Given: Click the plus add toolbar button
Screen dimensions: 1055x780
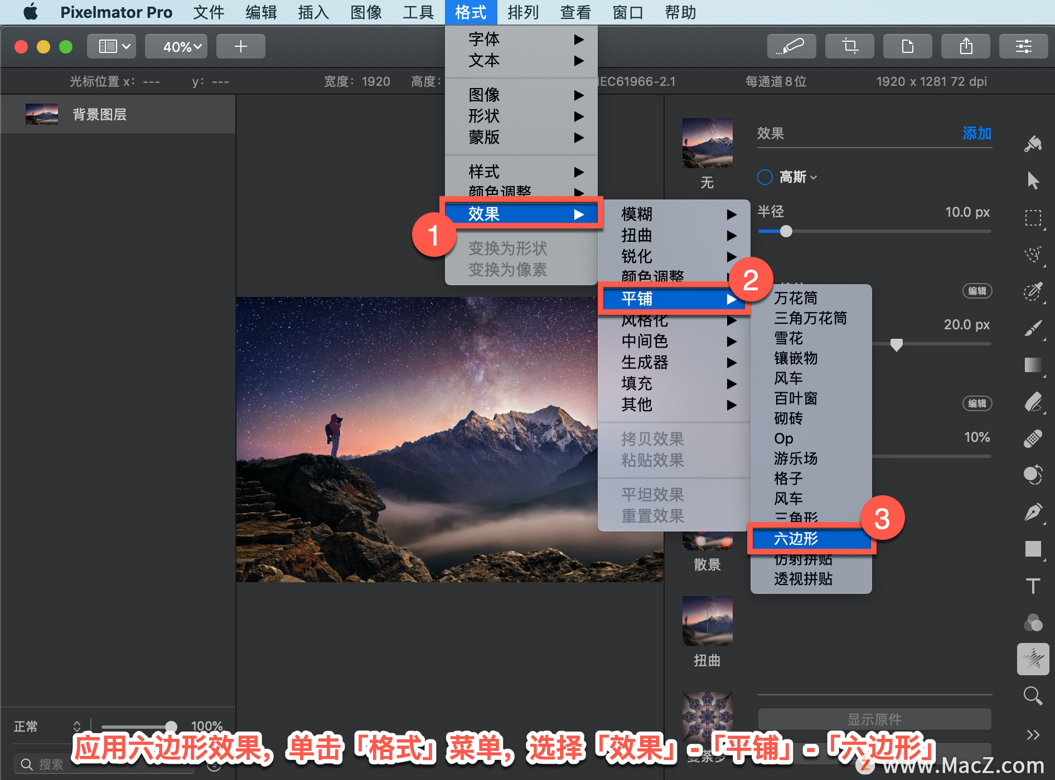Looking at the screenshot, I should (x=241, y=46).
